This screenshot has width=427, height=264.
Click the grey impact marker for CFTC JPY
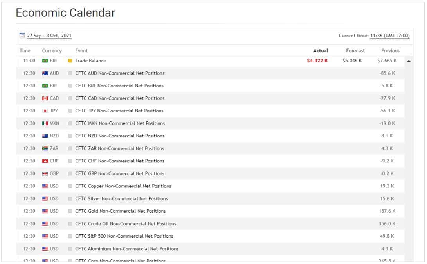tap(70, 111)
